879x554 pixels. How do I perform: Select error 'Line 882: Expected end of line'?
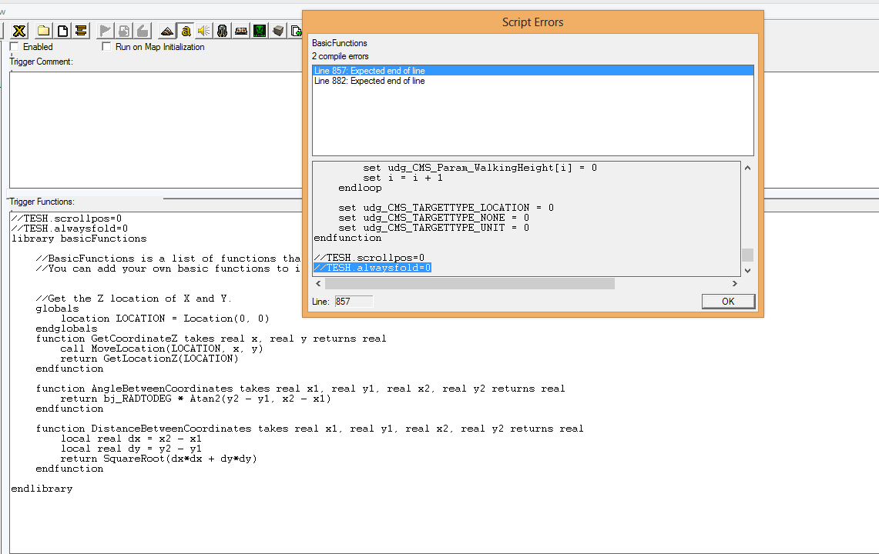click(532, 81)
